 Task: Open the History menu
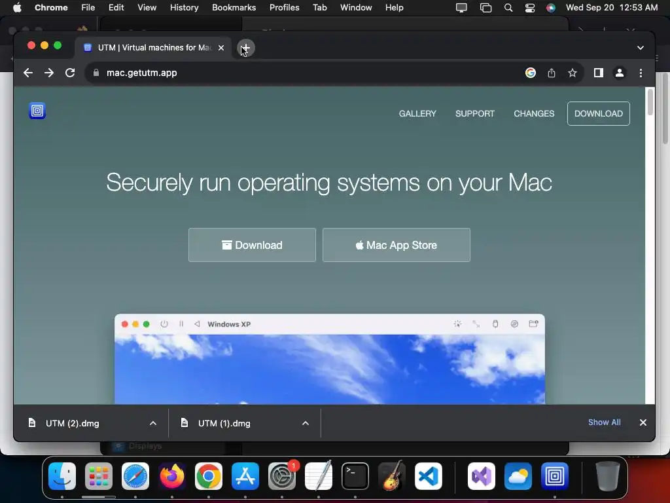[184, 8]
